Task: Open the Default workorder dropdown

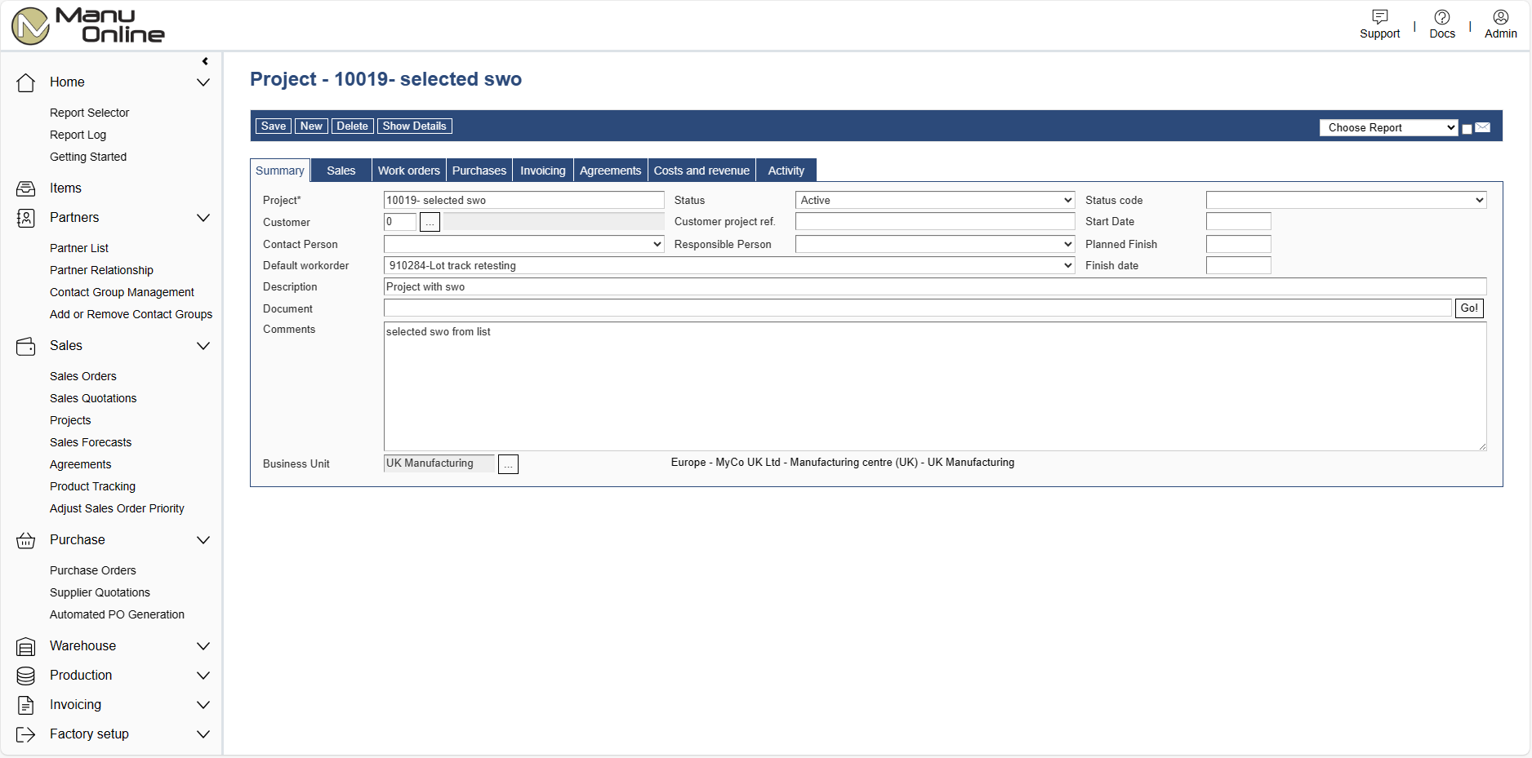Action: (x=728, y=265)
